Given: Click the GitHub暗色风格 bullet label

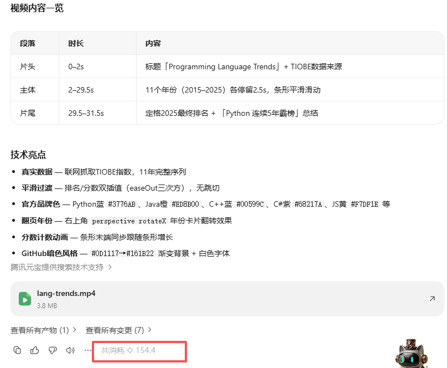Looking at the screenshot, I should (50, 253).
